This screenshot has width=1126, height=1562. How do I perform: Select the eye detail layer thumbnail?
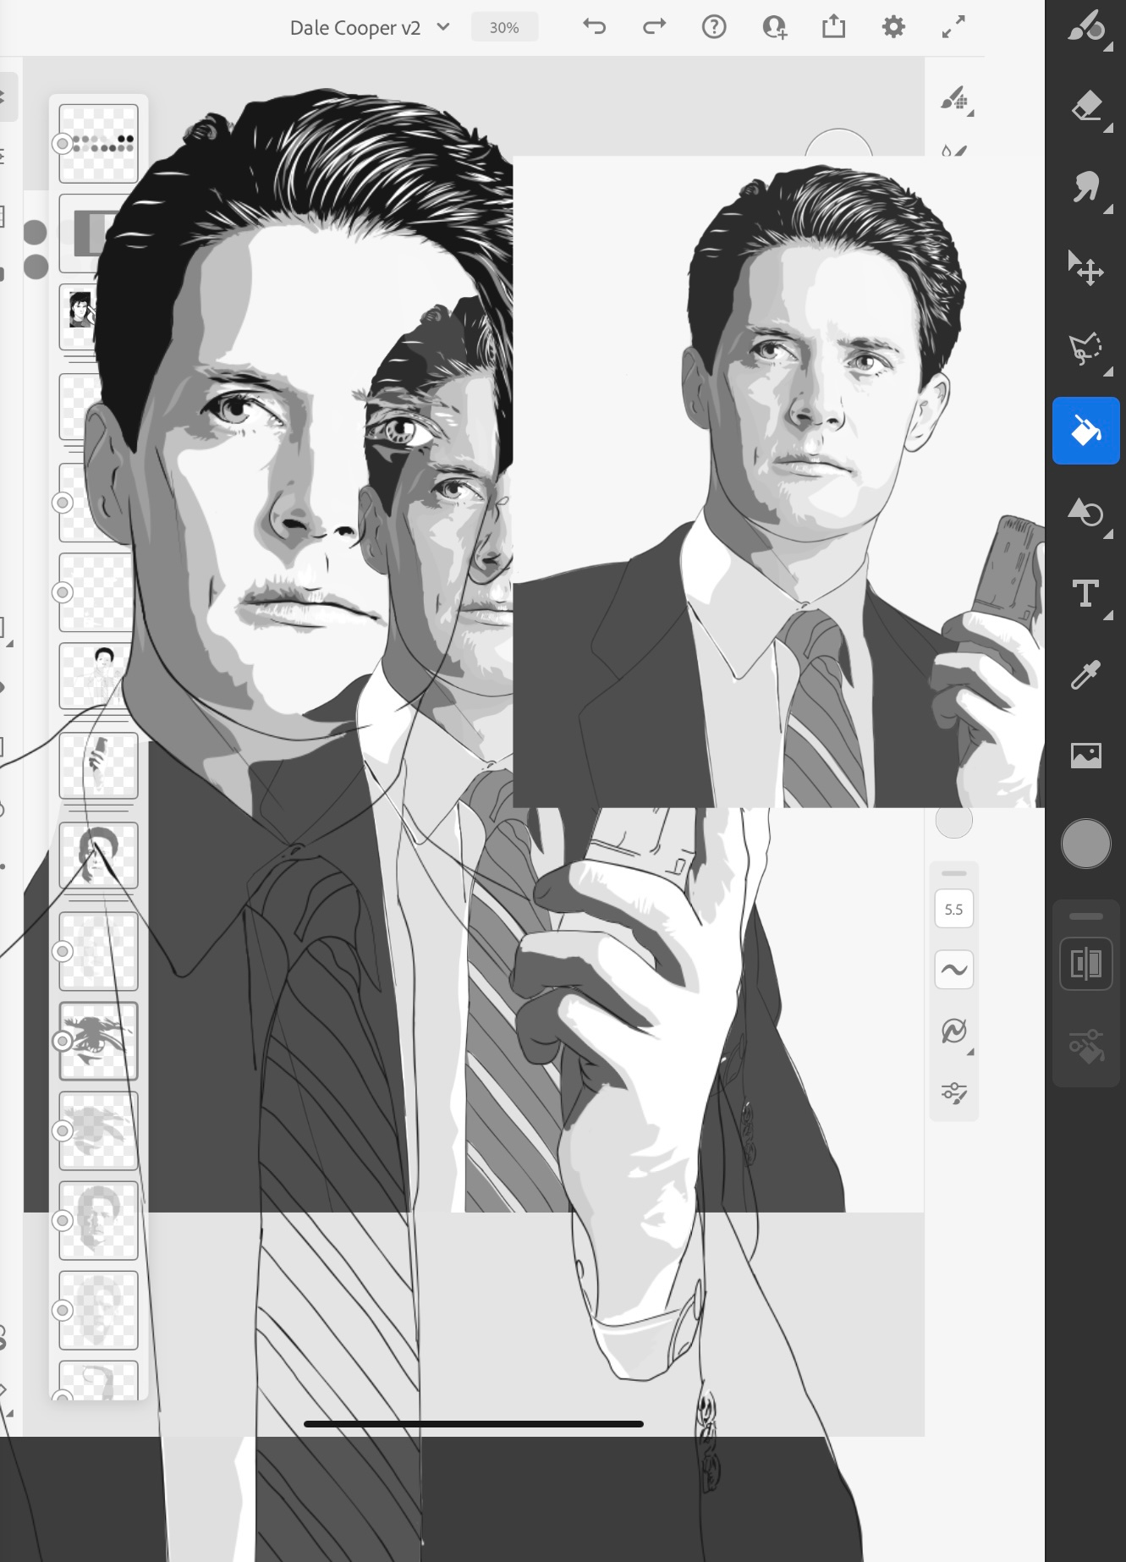(x=99, y=1042)
